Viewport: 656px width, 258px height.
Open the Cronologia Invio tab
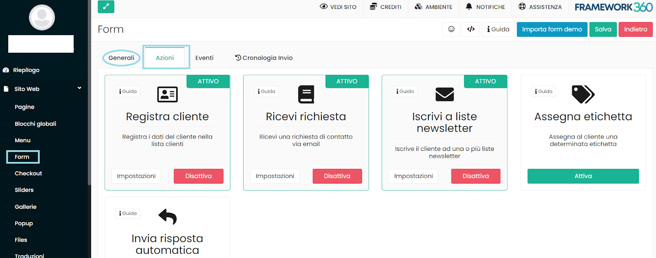264,58
